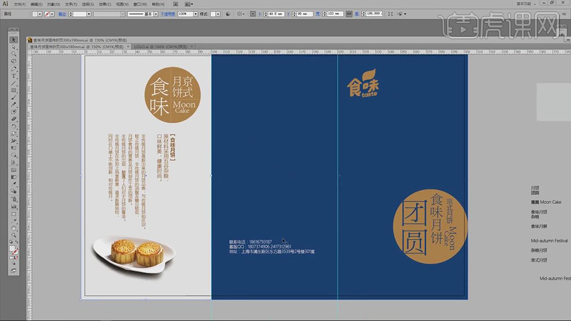Click the X position input field
Viewport: 571px width, 321px height.
pos(275,14)
